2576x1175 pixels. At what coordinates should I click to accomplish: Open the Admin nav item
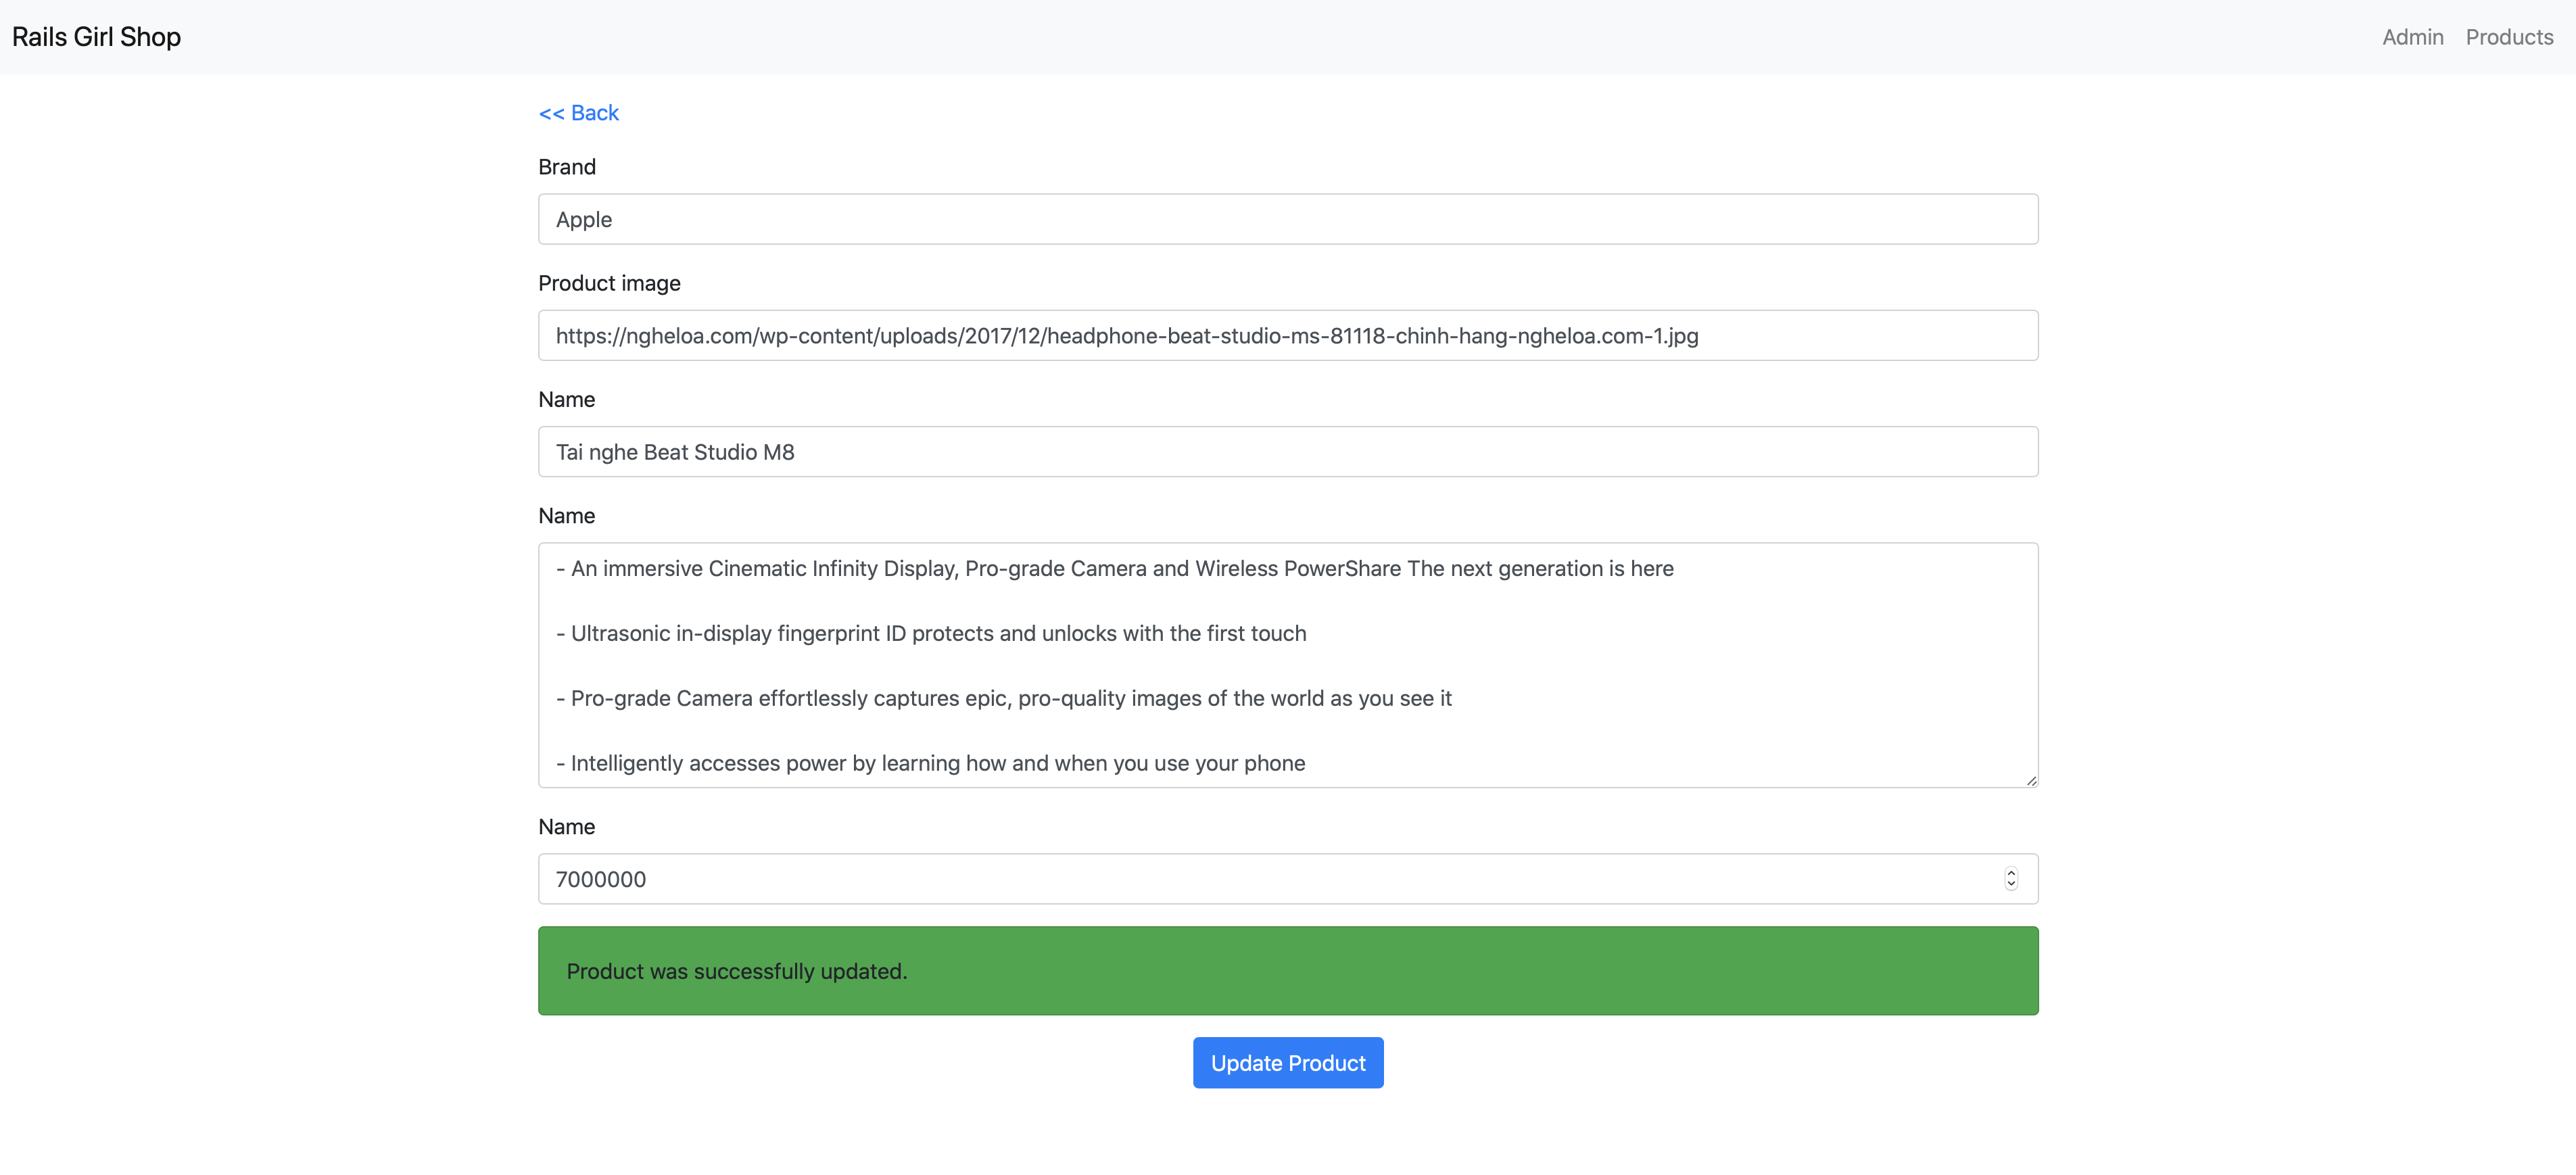click(2412, 37)
